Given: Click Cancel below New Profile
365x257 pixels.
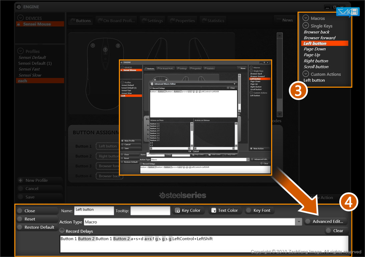Looking at the screenshot, I should click(40, 189).
